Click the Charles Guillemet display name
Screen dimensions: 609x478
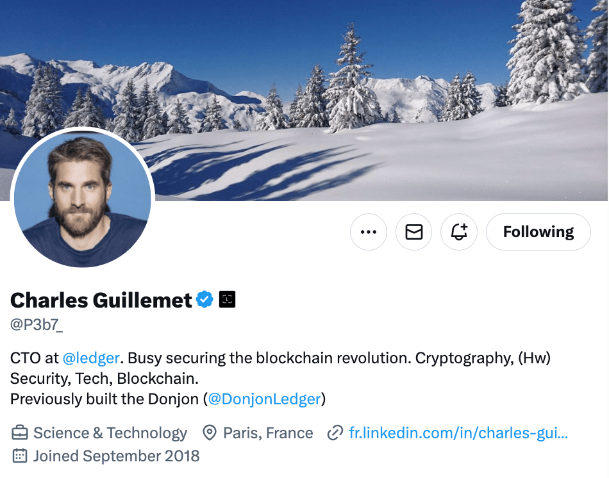(x=101, y=300)
